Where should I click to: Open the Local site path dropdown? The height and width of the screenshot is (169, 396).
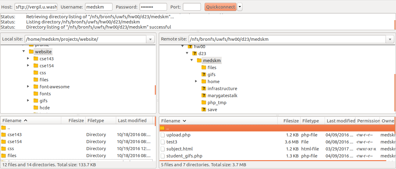click(x=150, y=39)
